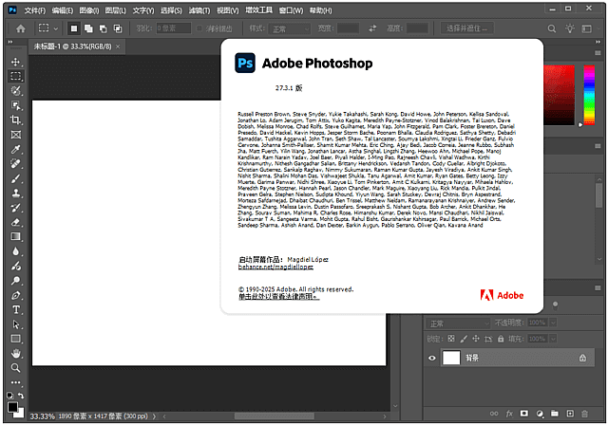Click 选择并遮住 button

pos(466,28)
